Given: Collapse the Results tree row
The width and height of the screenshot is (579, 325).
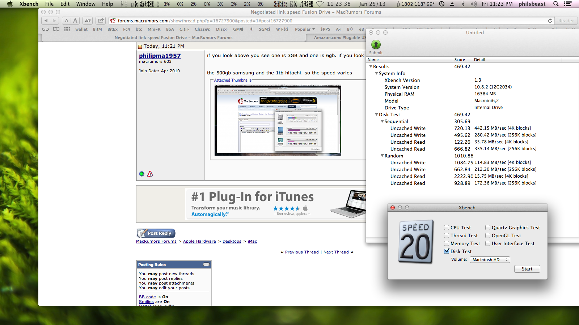Looking at the screenshot, I should pos(371,66).
